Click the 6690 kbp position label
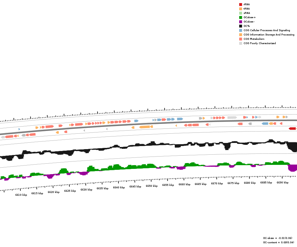 (x=282, y=182)
